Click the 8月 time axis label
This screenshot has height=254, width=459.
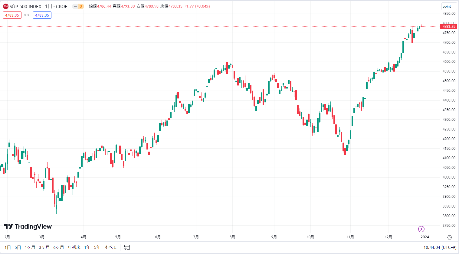click(232, 237)
